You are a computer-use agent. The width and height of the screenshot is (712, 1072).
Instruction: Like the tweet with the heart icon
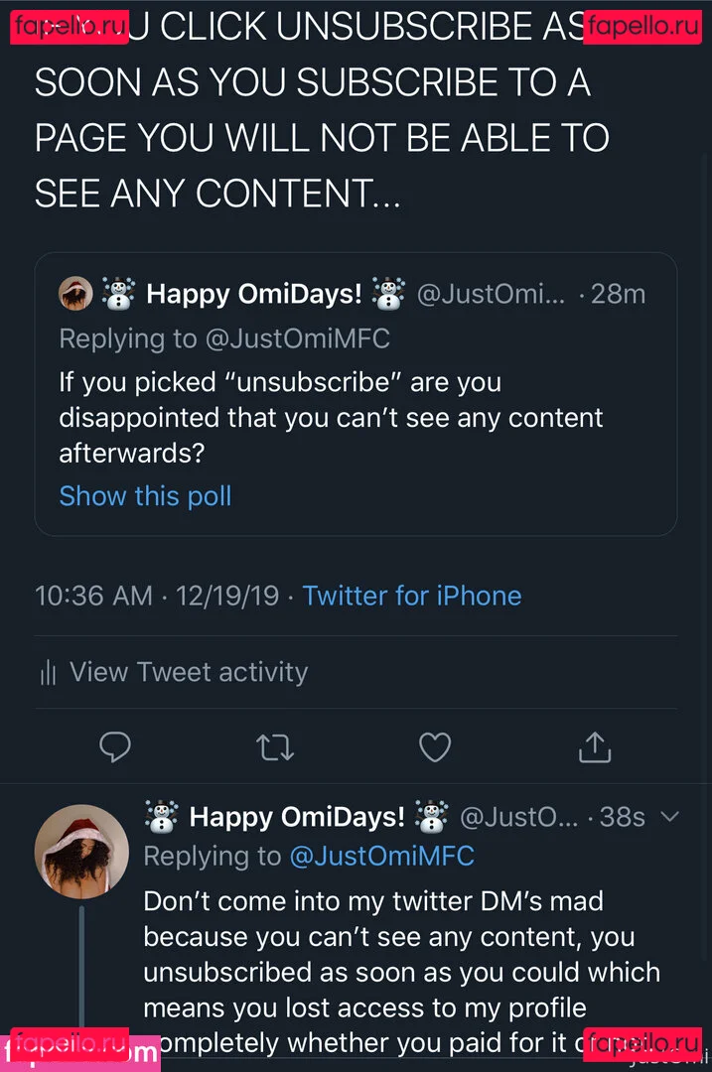pos(435,746)
